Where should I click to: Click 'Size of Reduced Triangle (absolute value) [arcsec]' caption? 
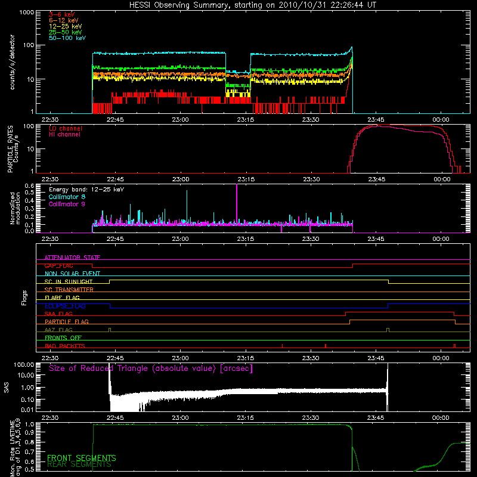[151, 368]
